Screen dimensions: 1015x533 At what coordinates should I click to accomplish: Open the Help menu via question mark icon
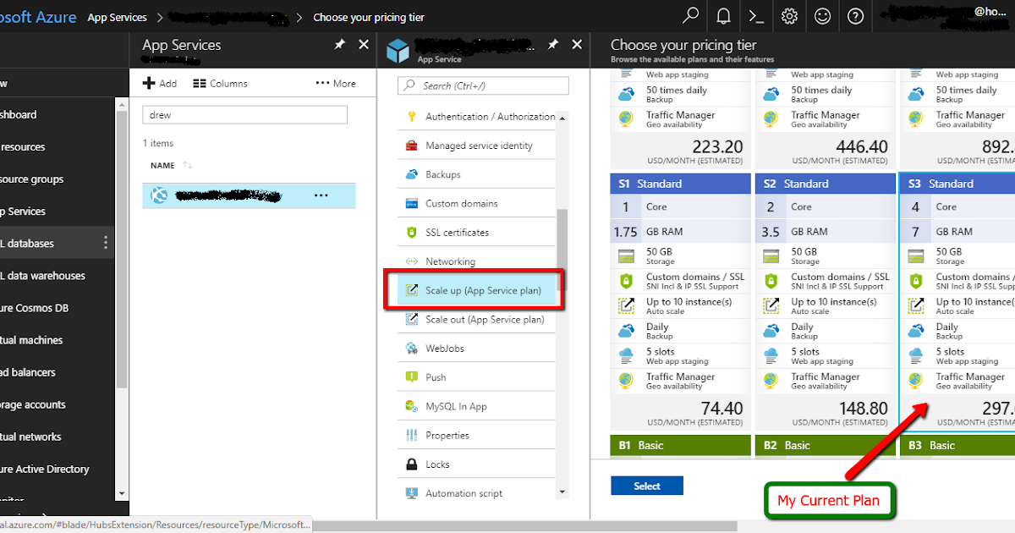click(x=855, y=16)
